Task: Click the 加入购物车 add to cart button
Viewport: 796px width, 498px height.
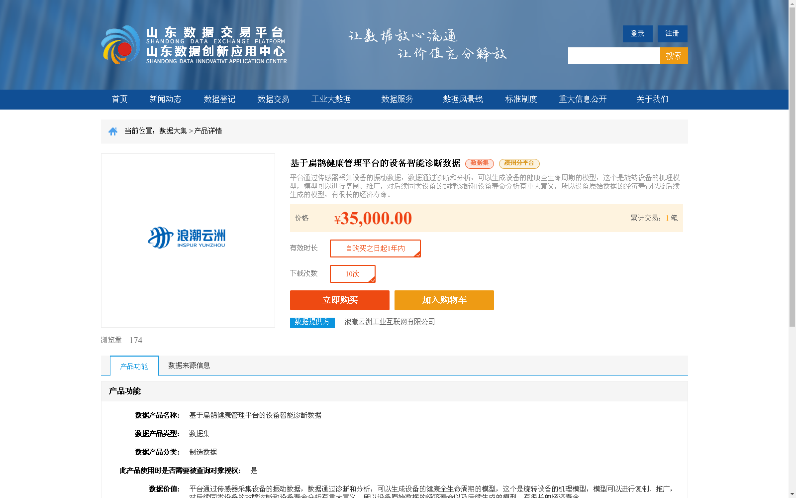Action: click(x=444, y=300)
